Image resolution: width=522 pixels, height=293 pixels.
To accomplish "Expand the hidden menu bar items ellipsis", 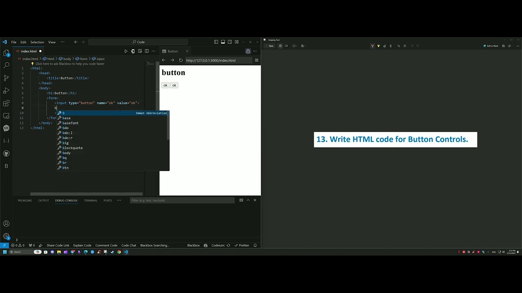I will point(62,42).
